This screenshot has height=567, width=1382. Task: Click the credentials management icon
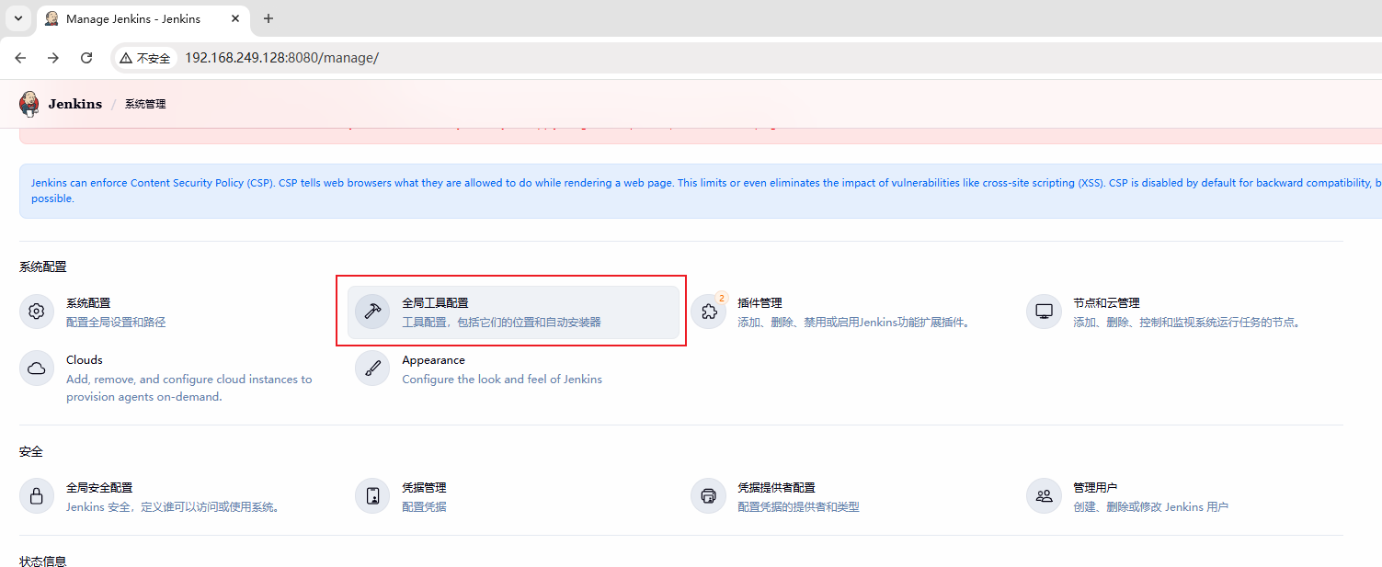[x=372, y=496]
